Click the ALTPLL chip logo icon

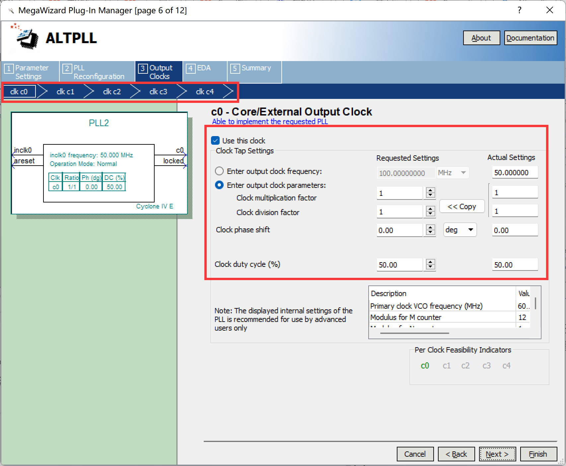click(x=25, y=36)
